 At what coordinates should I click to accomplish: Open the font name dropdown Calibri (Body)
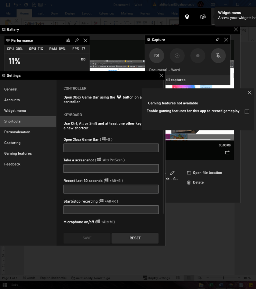[51, 23]
